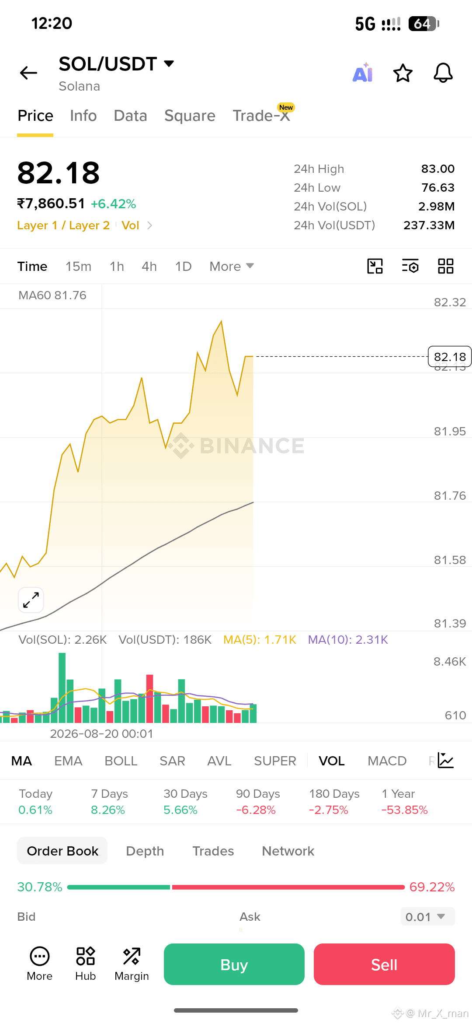The width and height of the screenshot is (472, 1024).
Task: Open the Hub shortcut
Action: click(85, 964)
